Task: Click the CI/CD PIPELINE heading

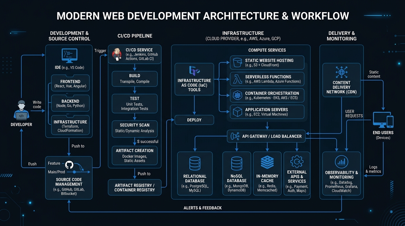Action: point(135,36)
